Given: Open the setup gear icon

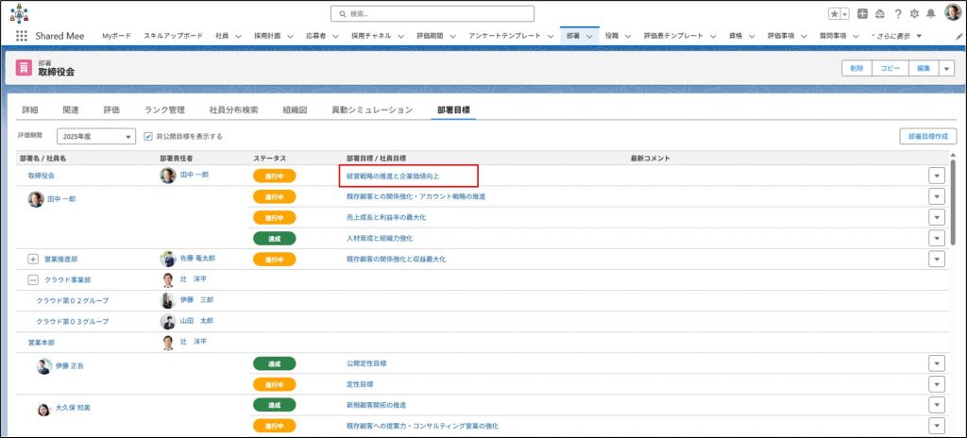Looking at the screenshot, I should 913,14.
